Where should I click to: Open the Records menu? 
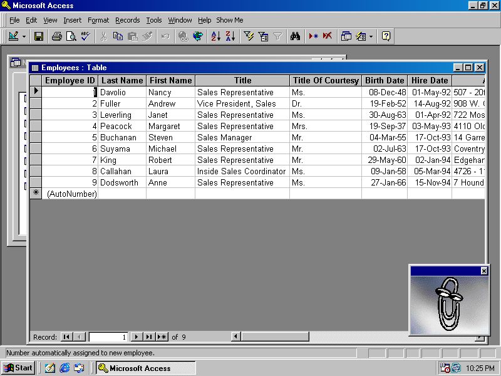tap(128, 20)
